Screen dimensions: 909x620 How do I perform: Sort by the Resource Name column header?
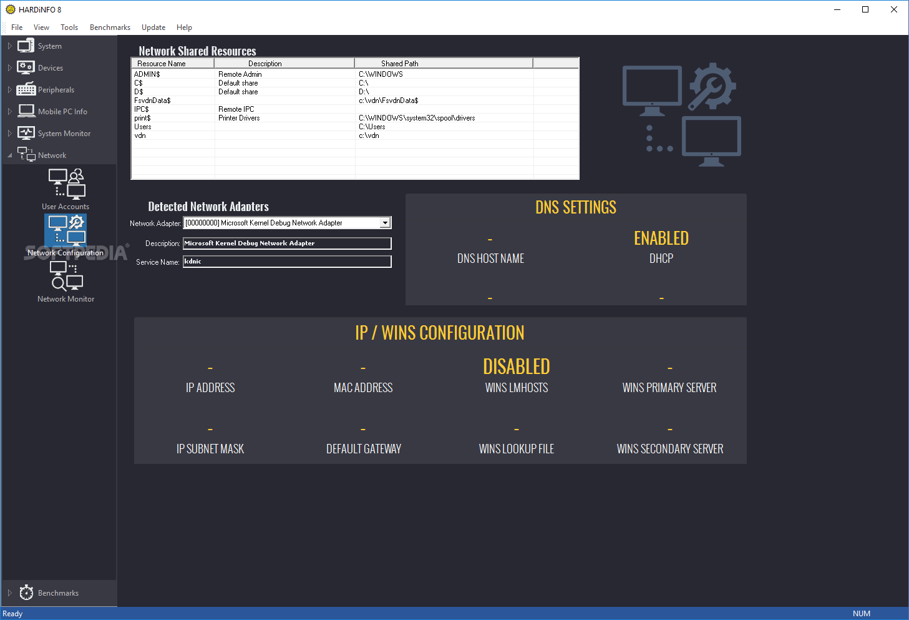click(173, 63)
